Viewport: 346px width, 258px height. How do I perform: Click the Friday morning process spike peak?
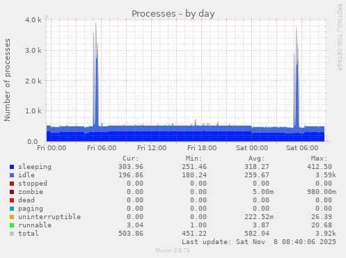[95, 23]
